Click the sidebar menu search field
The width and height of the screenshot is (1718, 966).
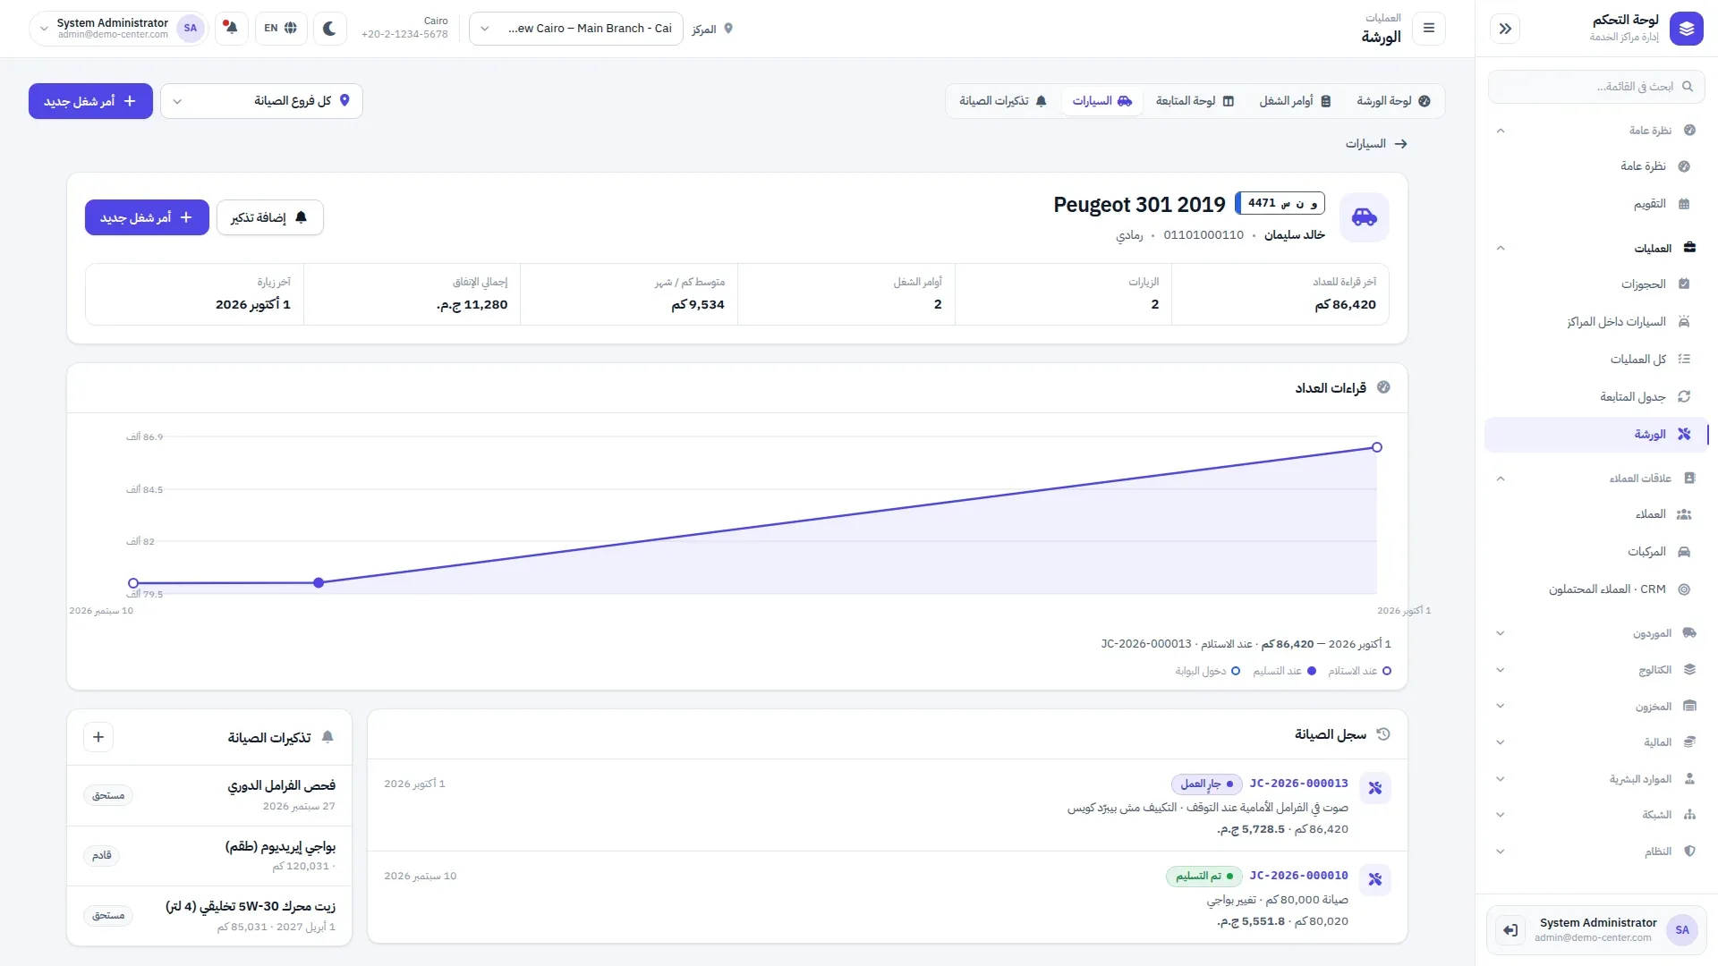(1596, 87)
